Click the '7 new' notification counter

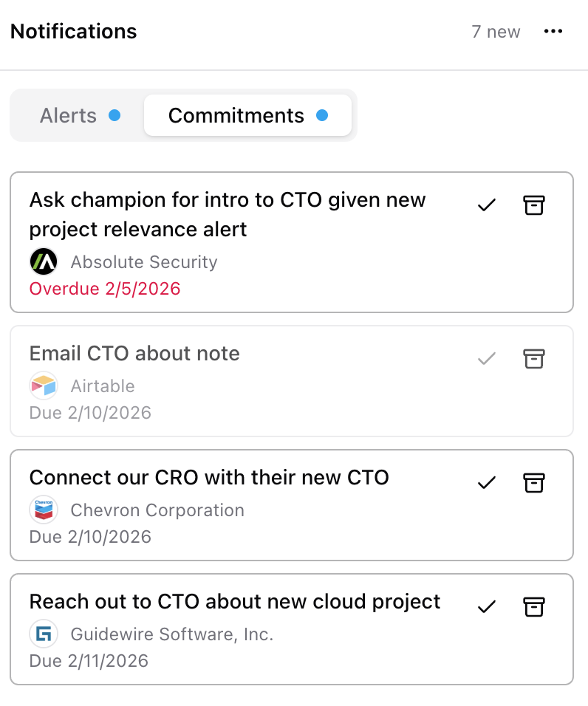(496, 31)
